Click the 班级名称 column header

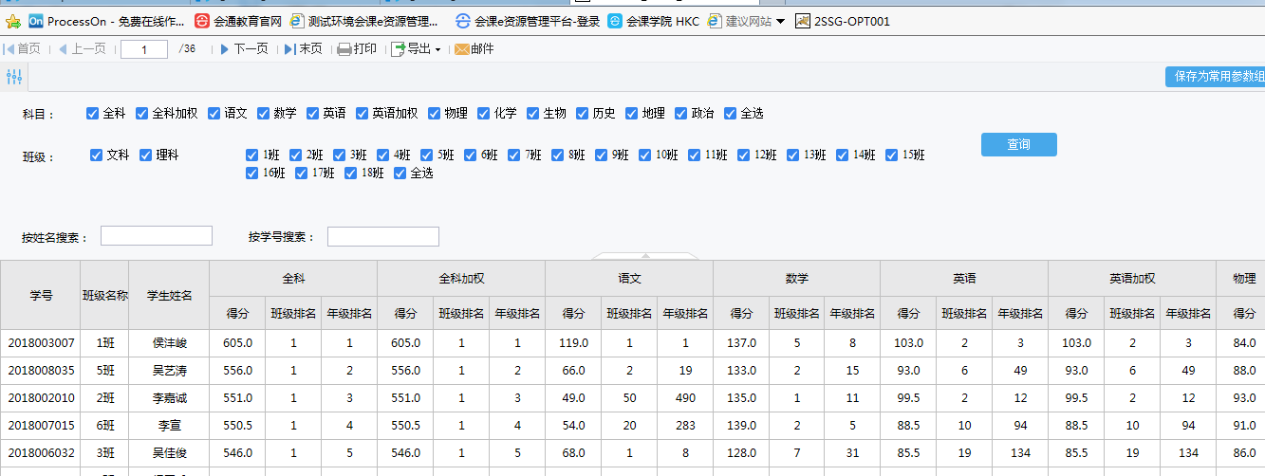point(104,295)
